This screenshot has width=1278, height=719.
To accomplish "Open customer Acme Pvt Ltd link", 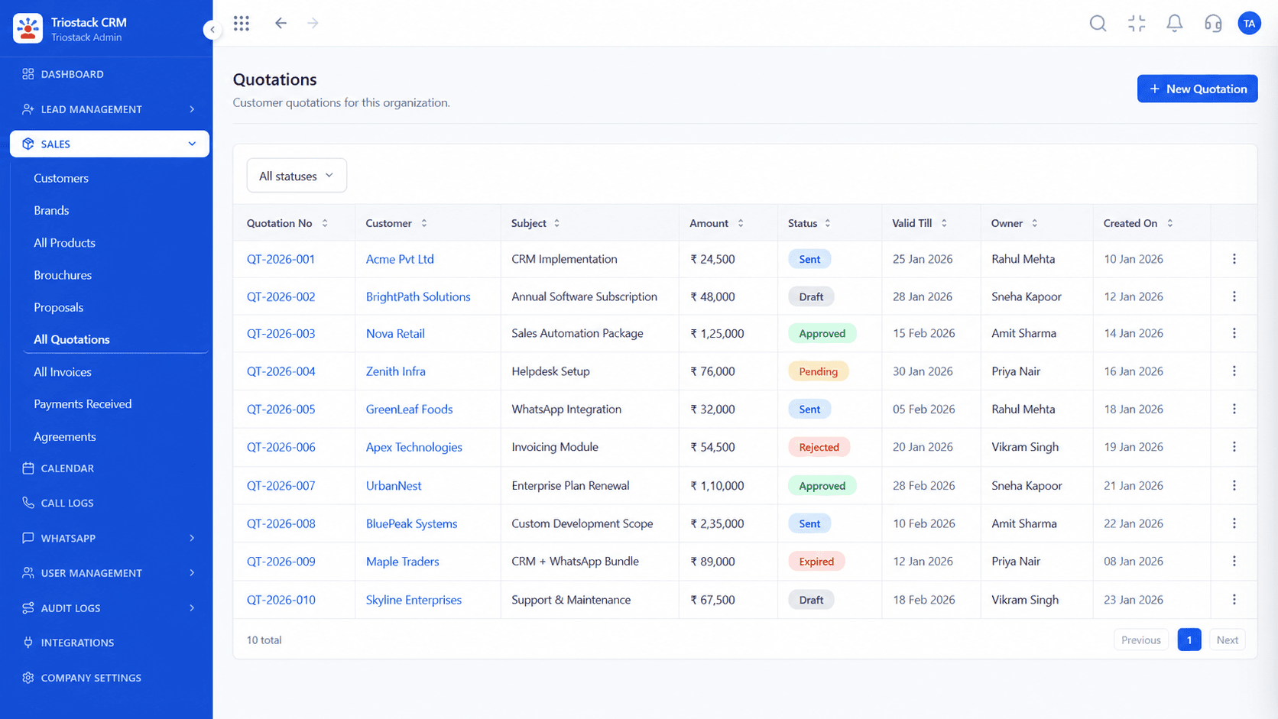I will click(400, 259).
